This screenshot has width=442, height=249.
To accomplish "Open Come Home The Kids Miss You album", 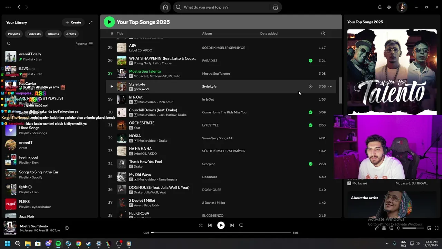I will tap(224, 112).
